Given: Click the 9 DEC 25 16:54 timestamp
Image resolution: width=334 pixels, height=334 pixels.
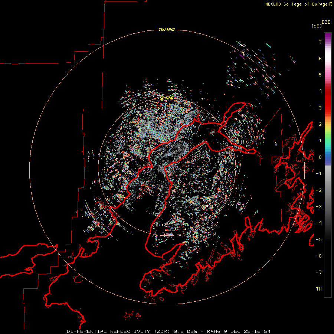Looking at the screenshot, I should coord(247,331).
